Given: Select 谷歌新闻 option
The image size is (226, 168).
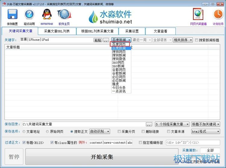Looking at the screenshot, I should coord(121,73).
